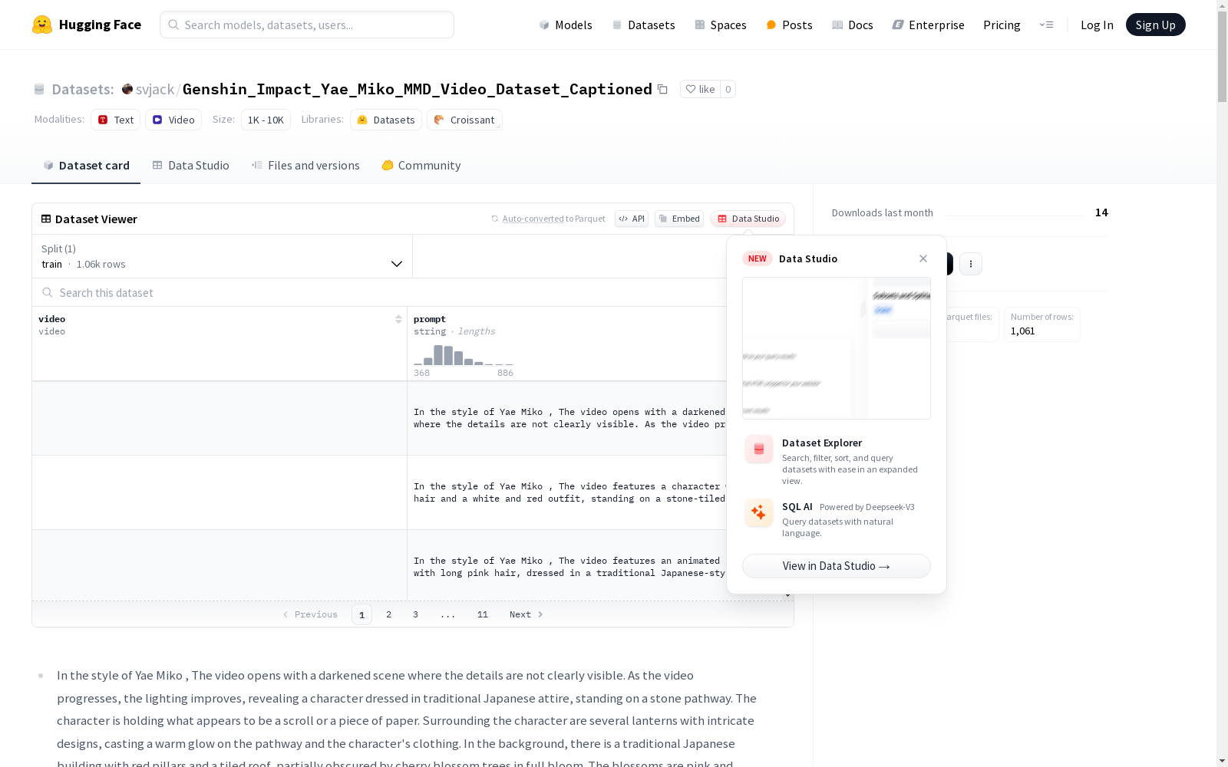The width and height of the screenshot is (1228, 767).
Task: Expand the more navigation menu icon
Action: pyautogui.click(x=1046, y=25)
